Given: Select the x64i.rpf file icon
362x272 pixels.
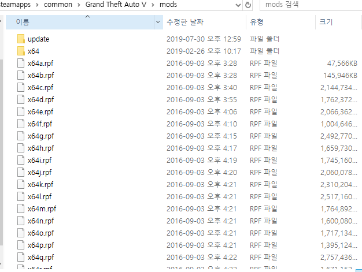Looking at the screenshot, I should pos(21,160).
